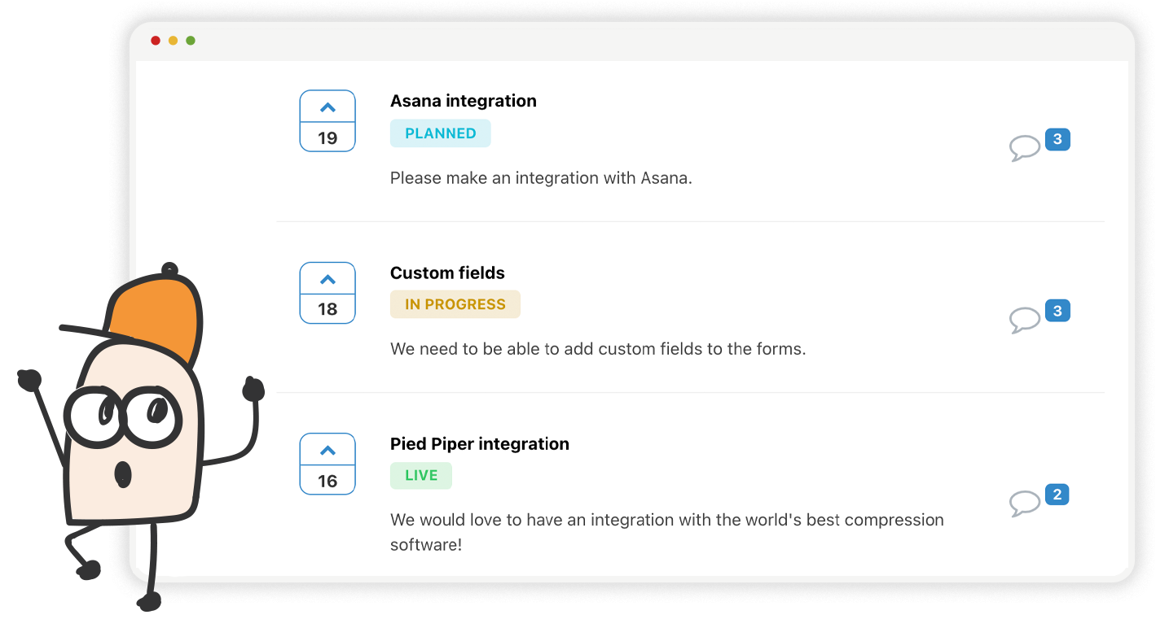Open the Asana integration title
The width and height of the screenshot is (1156, 628).
pos(463,101)
